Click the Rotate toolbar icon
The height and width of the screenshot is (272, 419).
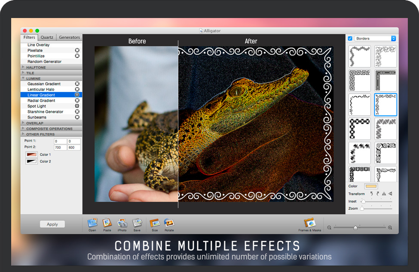point(169,223)
